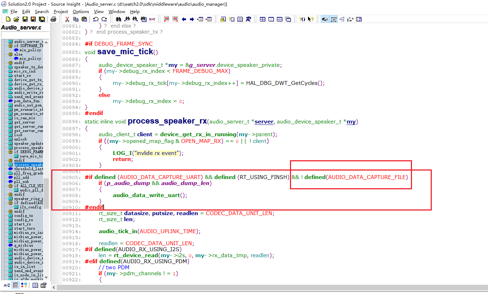
Task: Jump to the underlined server parameter
Action: [x=264, y=122]
